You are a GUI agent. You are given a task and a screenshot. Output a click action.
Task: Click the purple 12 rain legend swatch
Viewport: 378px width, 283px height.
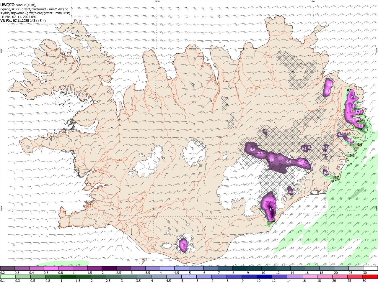(x=279, y=277)
